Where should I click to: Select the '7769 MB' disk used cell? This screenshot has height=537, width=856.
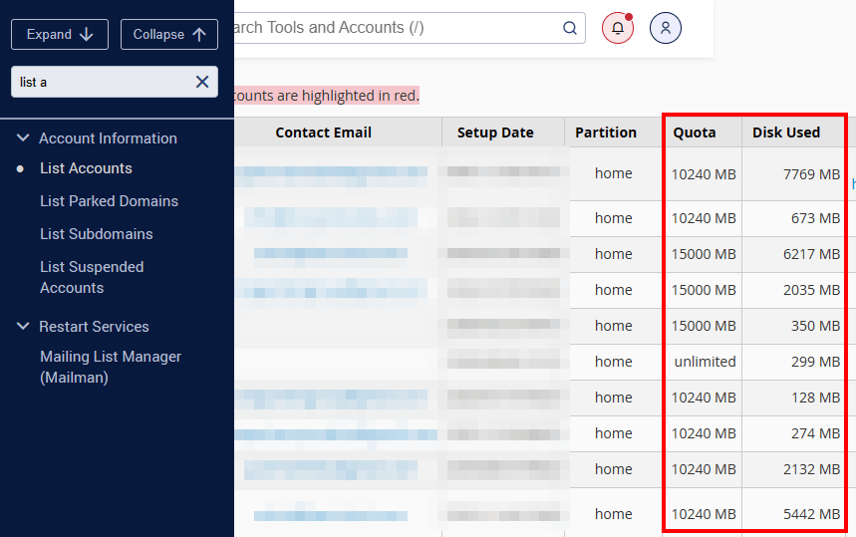click(x=793, y=174)
